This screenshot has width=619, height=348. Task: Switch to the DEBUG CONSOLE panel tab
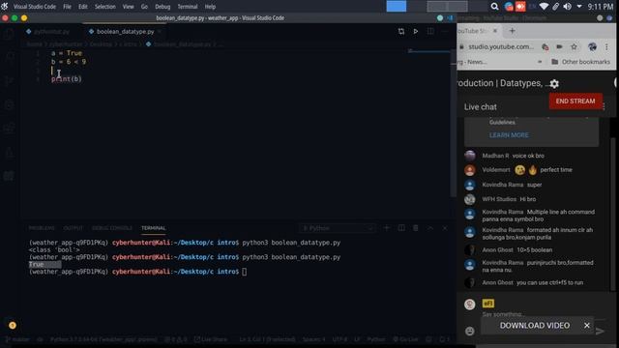[x=112, y=228]
